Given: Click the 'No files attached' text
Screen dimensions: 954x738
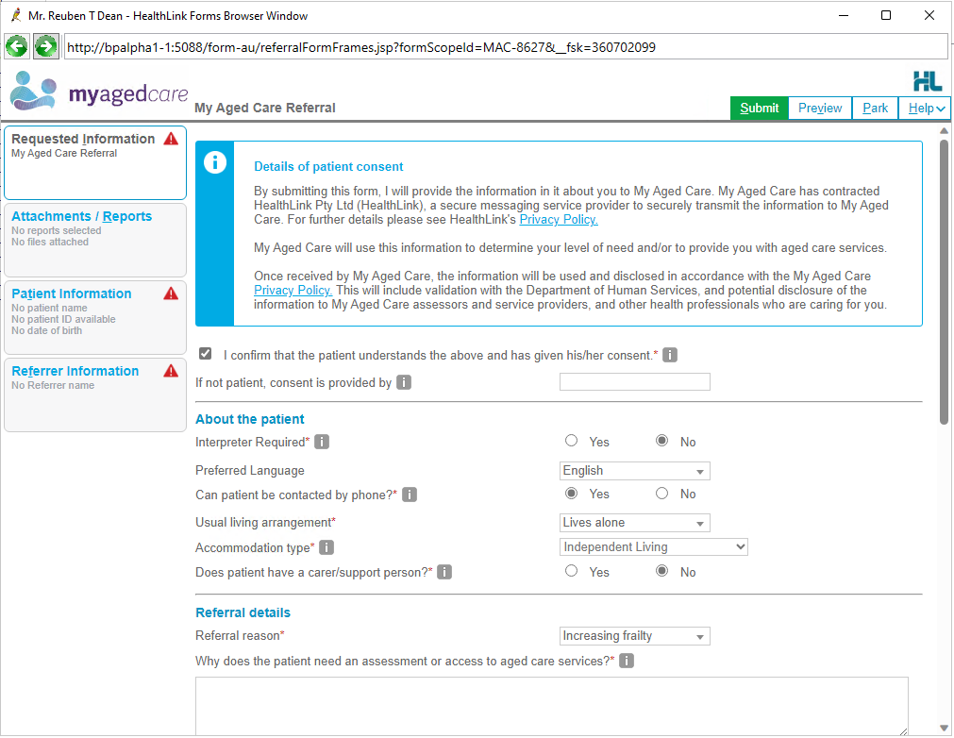Looking at the screenshot, I should pos(49,242).
